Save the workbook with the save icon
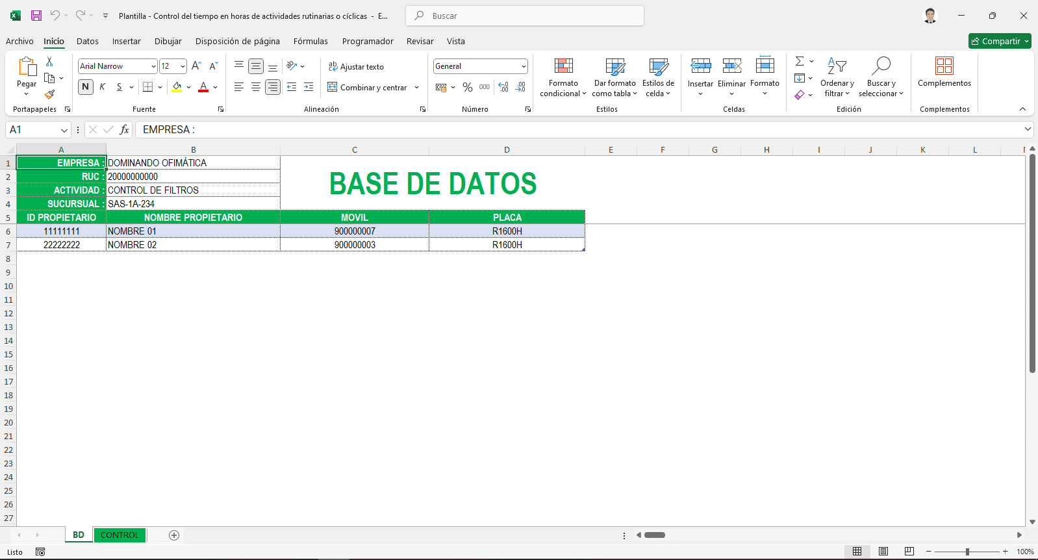 (36, 16)
